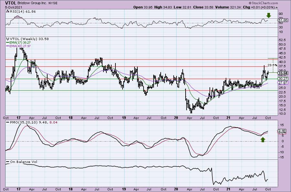Click the 8.04 PMO signal value
291x192 pixels.
53,123
